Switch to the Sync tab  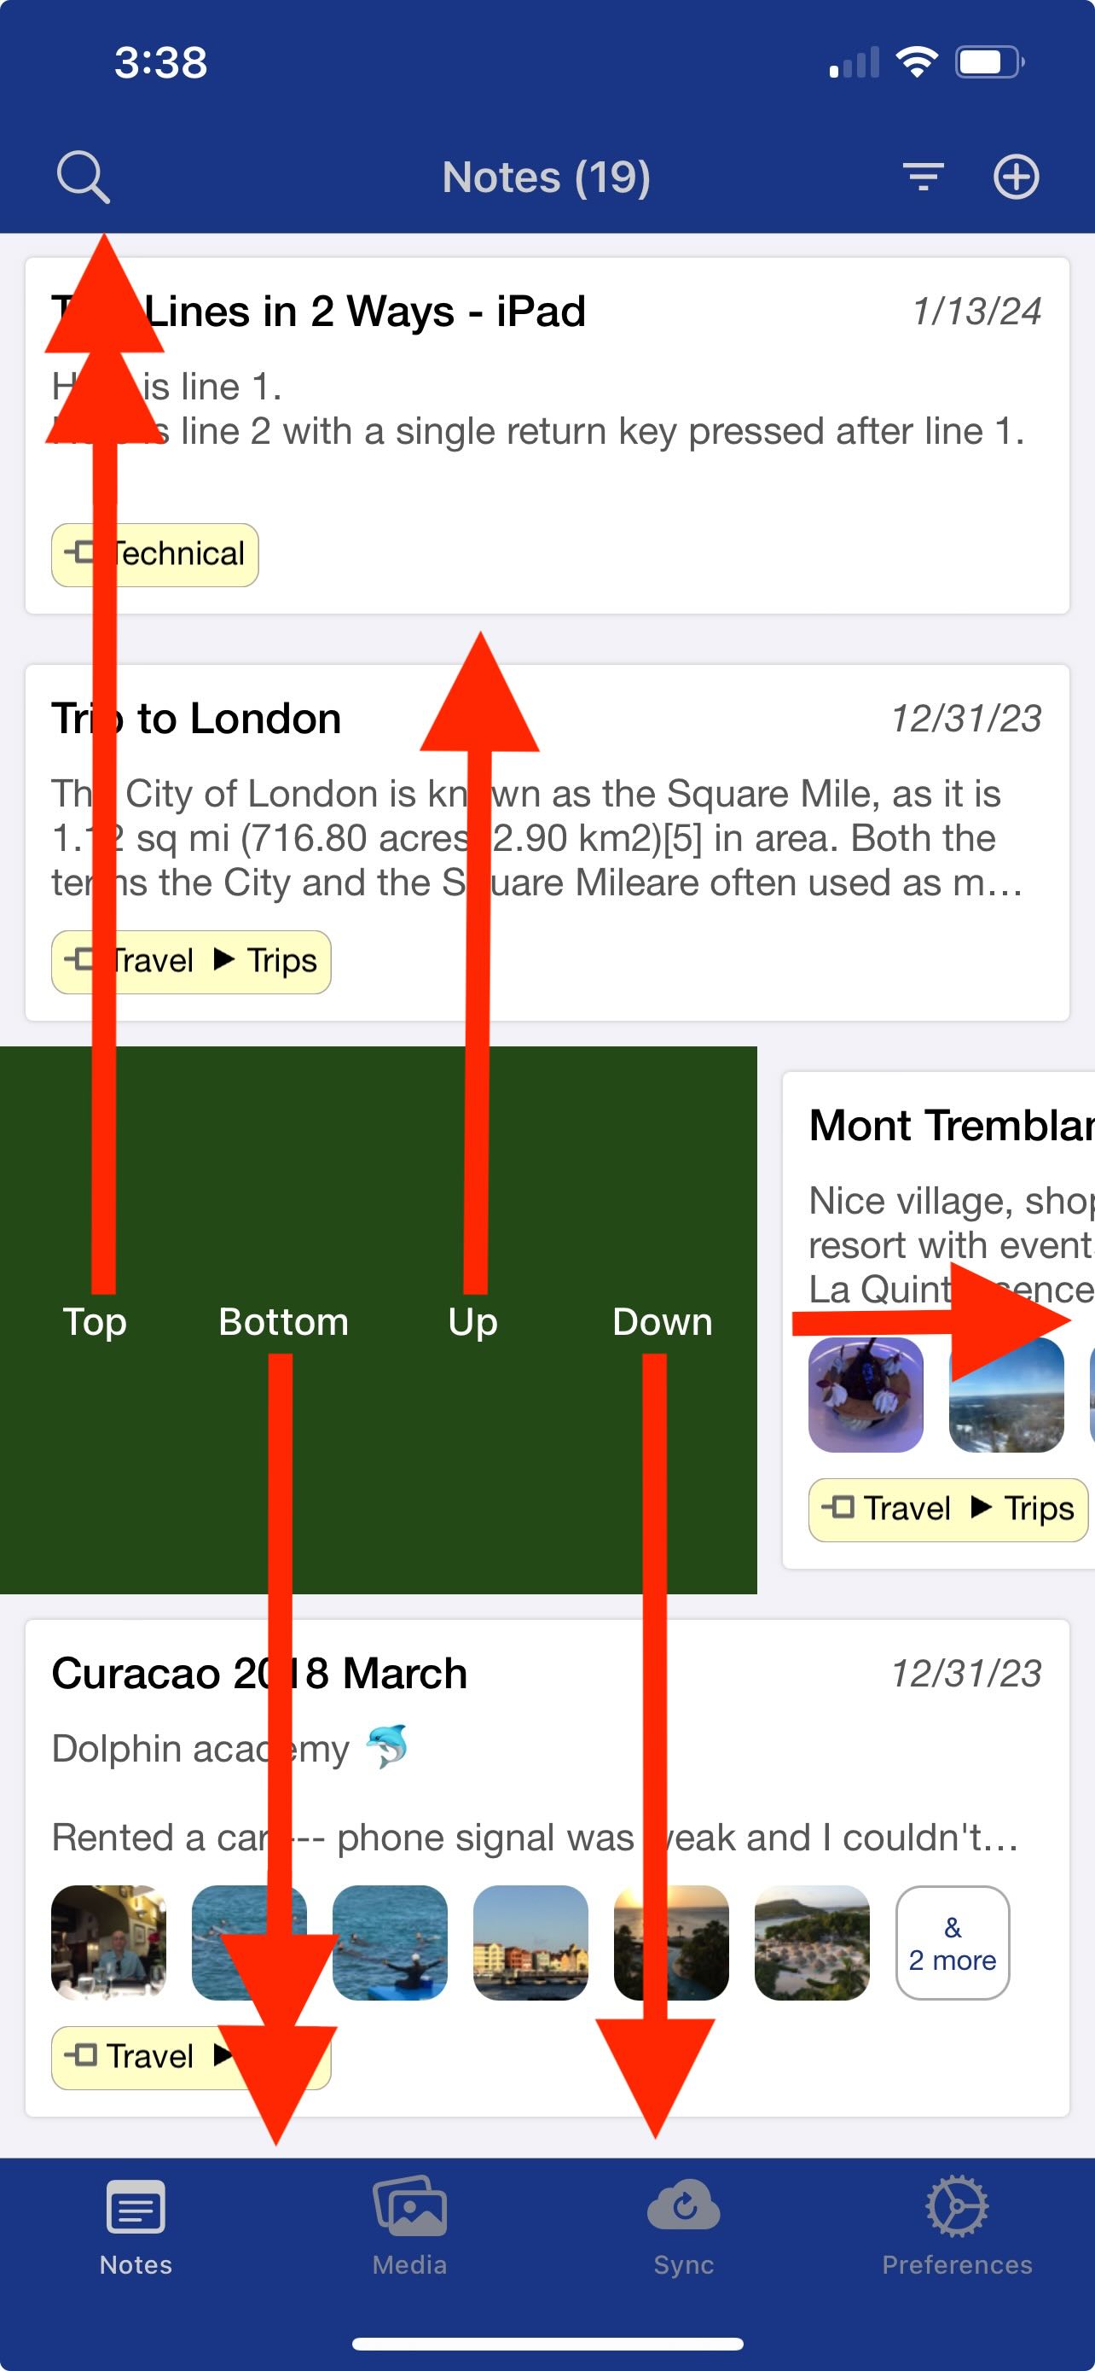683,2226
